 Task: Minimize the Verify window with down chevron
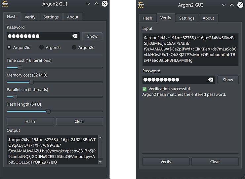[x=224, y=5]
